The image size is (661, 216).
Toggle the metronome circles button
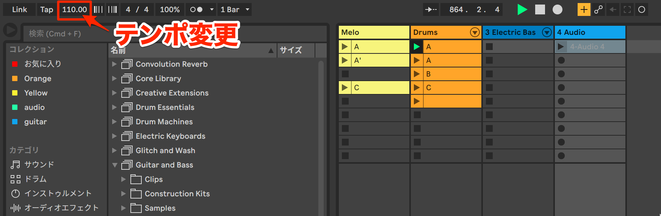coord(196,9)
